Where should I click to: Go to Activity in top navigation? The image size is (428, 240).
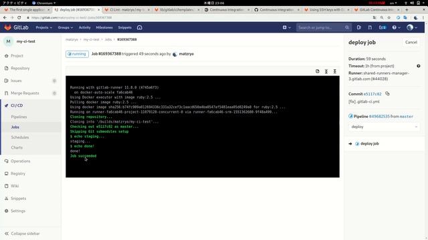(85, 27)
